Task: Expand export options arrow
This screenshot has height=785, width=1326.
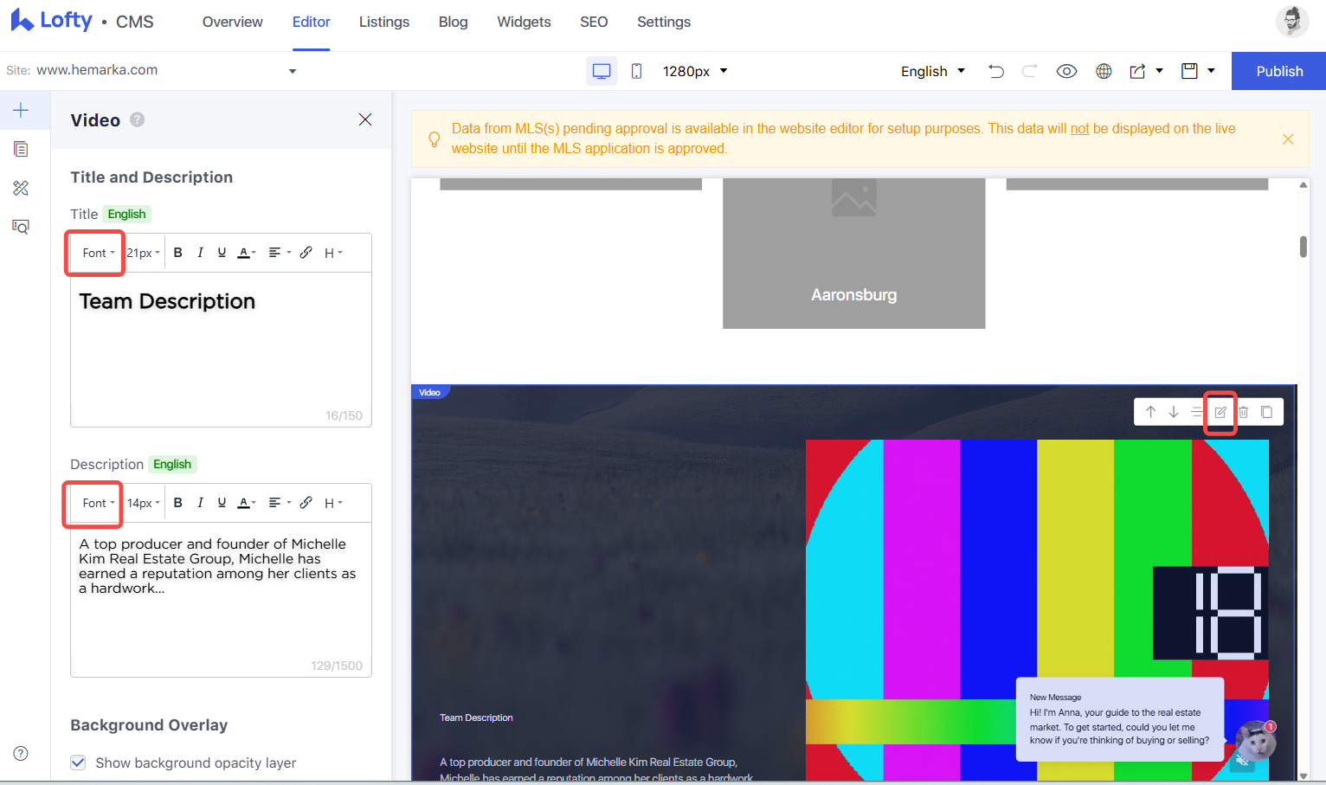Action: 1159,71
